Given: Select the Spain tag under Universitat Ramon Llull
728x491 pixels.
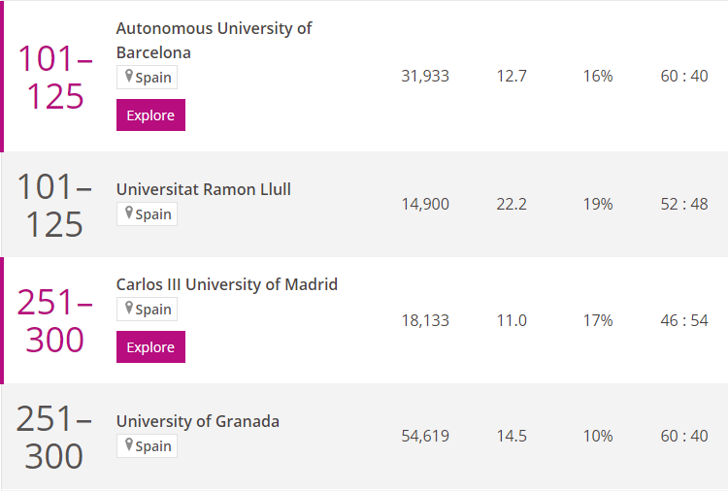Looking at the screenshot, I should (x=147, y=213).
